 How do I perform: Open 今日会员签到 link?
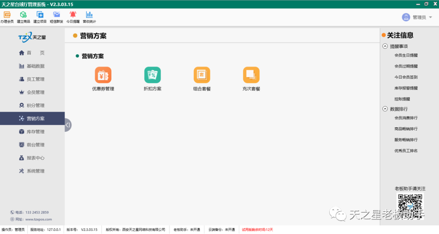pyautogui.click(x=406, y=77)
